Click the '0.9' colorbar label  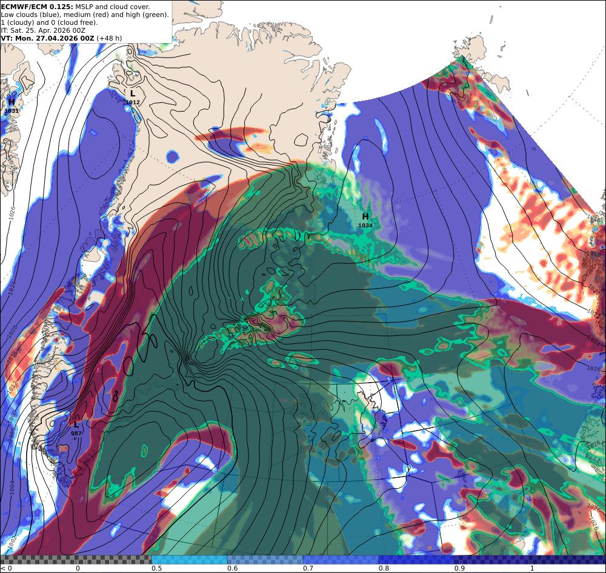(x=459, y=568)
